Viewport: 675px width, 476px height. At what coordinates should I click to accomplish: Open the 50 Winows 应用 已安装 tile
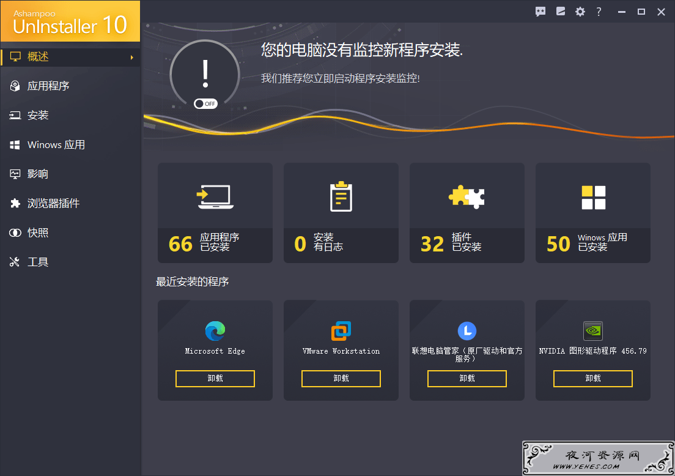click(x=593, y=213)
